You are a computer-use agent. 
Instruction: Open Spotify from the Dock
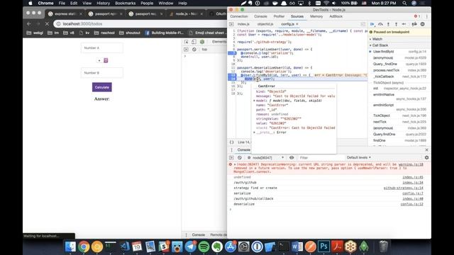pos(204,246)
